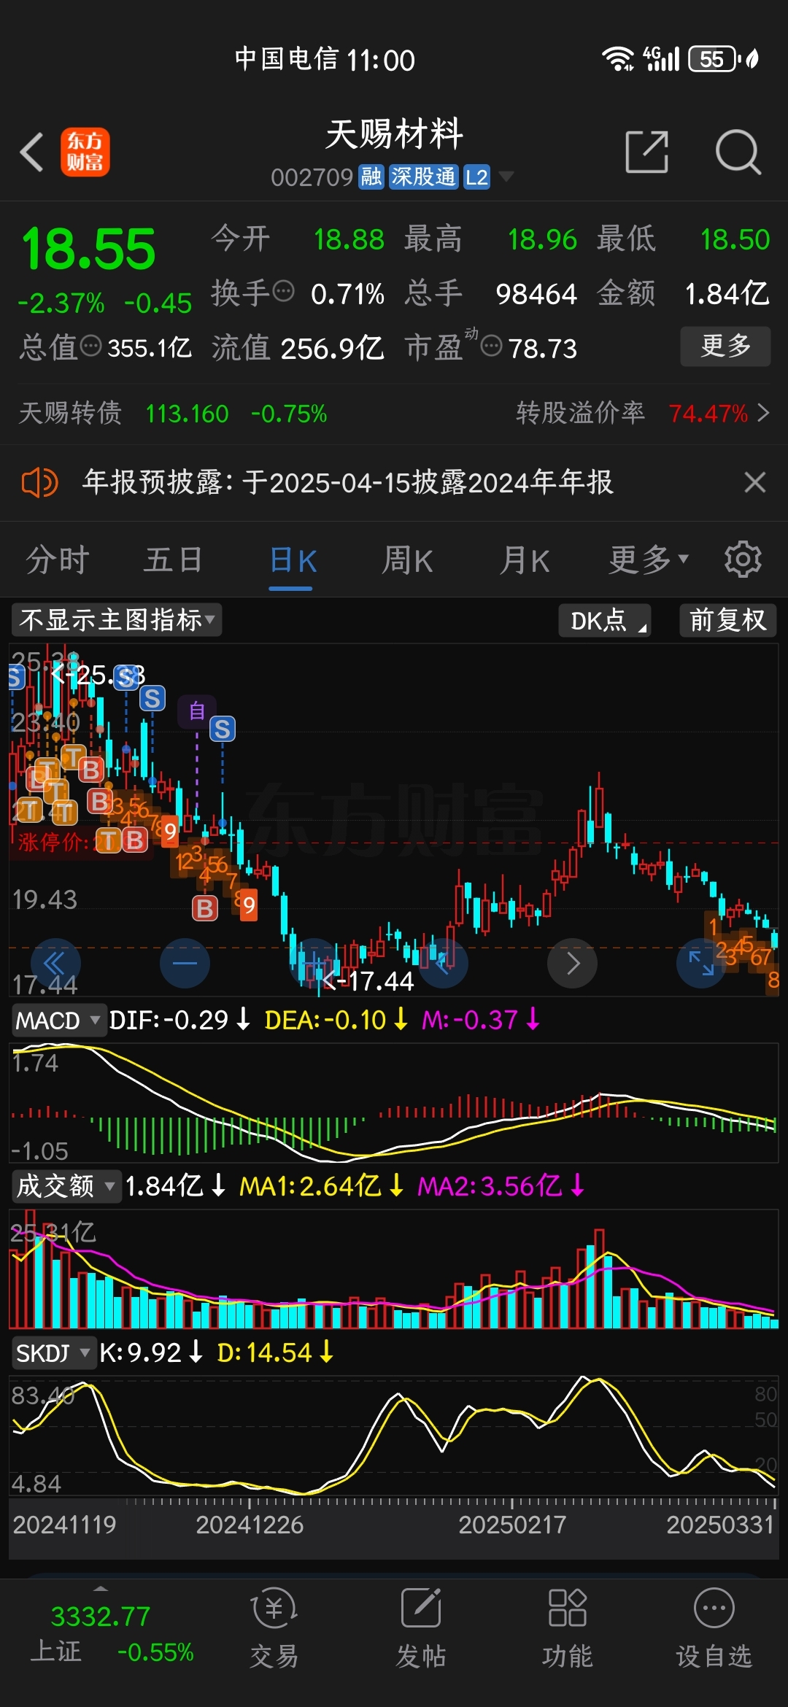Image resolution: width=788 pixels, height=1707 pixels.
Task: Tap the 换手 info icon
Action: click(x=283, y=291)
